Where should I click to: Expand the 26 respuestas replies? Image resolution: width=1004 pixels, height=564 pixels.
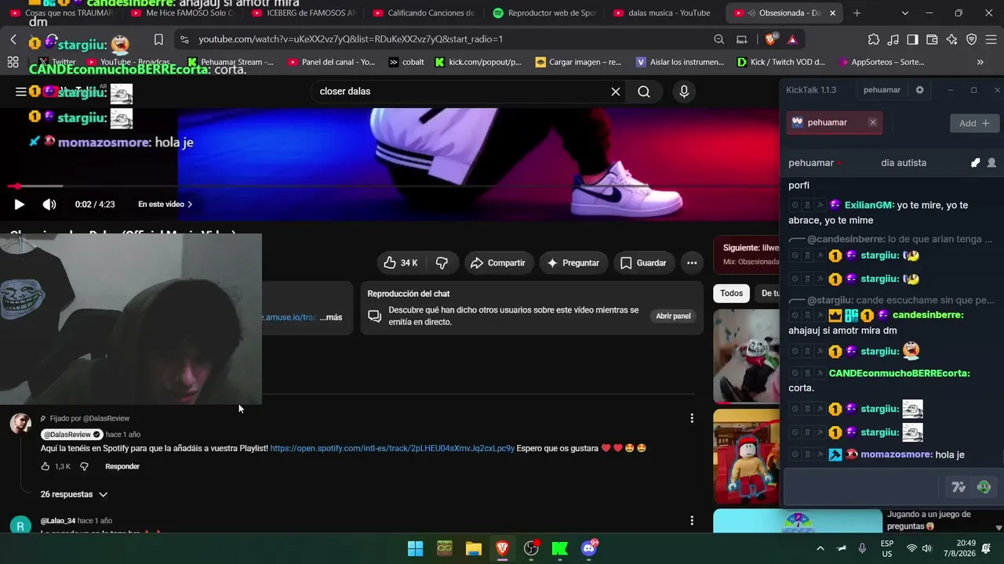[x=74, y=495]
